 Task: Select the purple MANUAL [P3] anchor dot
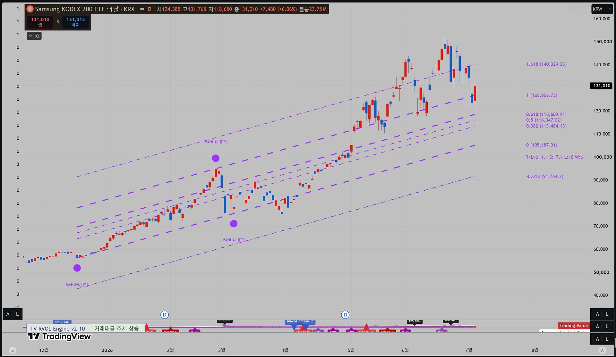pyautogui.click(x=216, y=158)
